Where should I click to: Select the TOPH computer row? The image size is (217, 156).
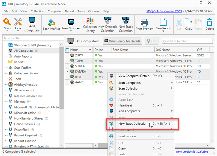137,61
